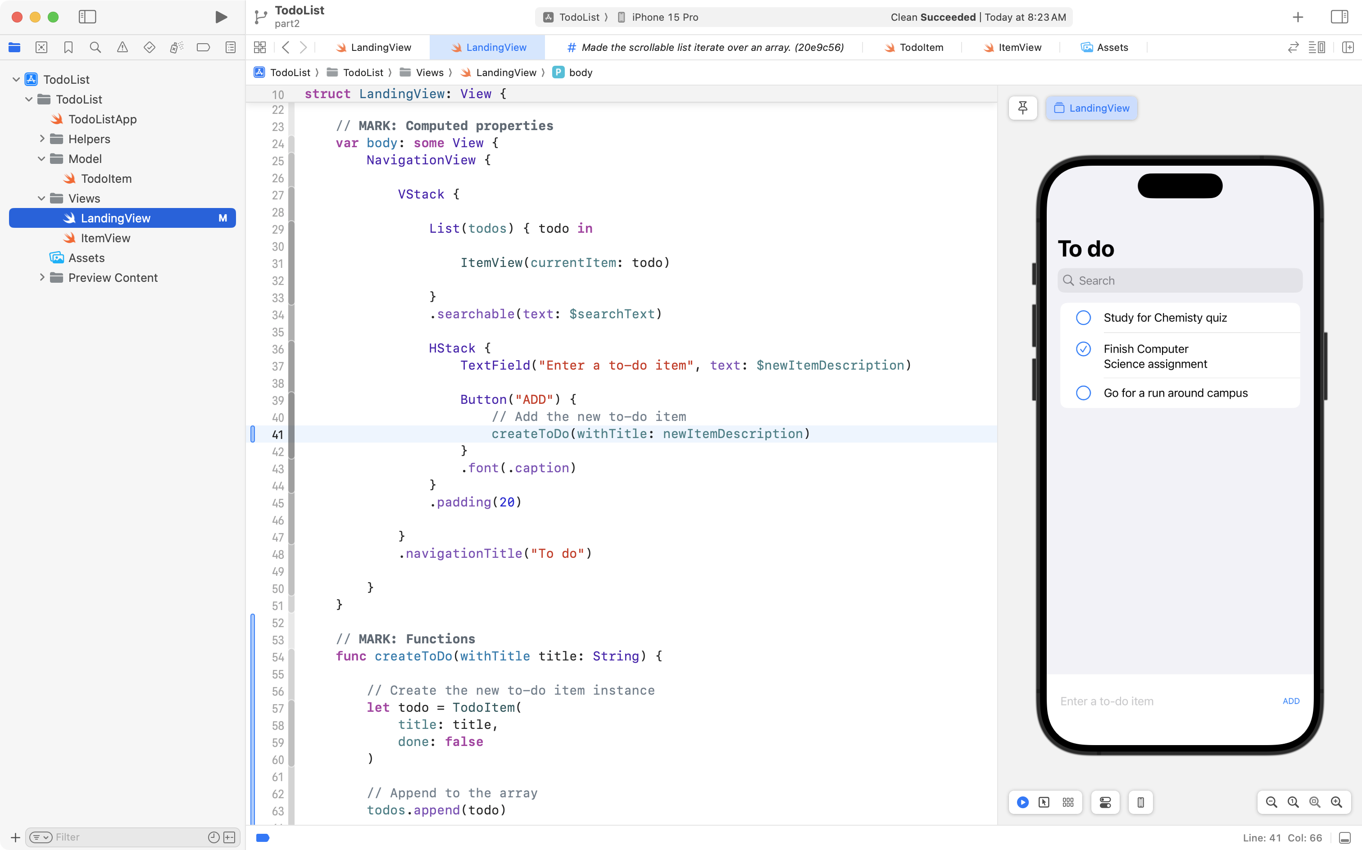Open the Test navigator
The height and width of the screenshot is (850, 1362).
[149, 47]
